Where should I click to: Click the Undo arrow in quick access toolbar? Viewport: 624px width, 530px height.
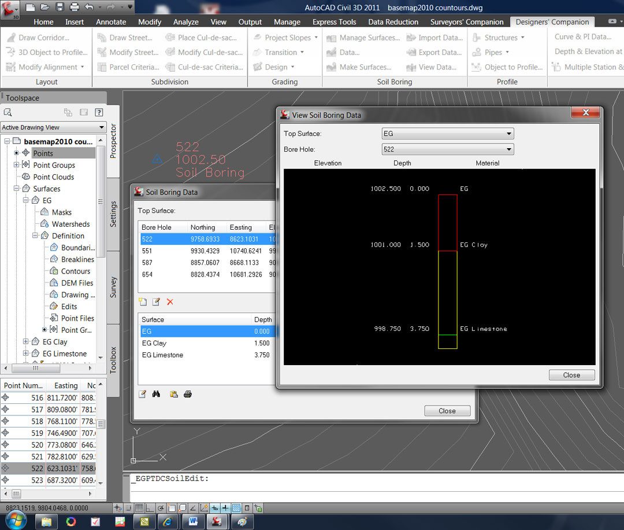pyautogui.click(x=89, y=8)
